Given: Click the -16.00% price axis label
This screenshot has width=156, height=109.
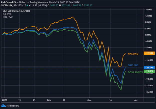Looking at the screenshot, I should pyautogui.click(x=149, y=60).
